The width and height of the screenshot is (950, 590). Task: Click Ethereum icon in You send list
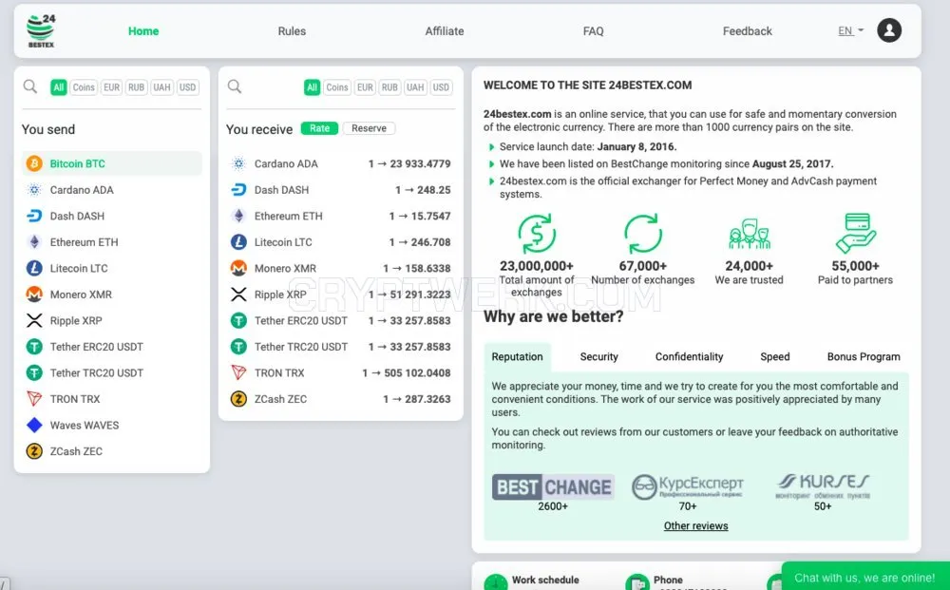34,242
